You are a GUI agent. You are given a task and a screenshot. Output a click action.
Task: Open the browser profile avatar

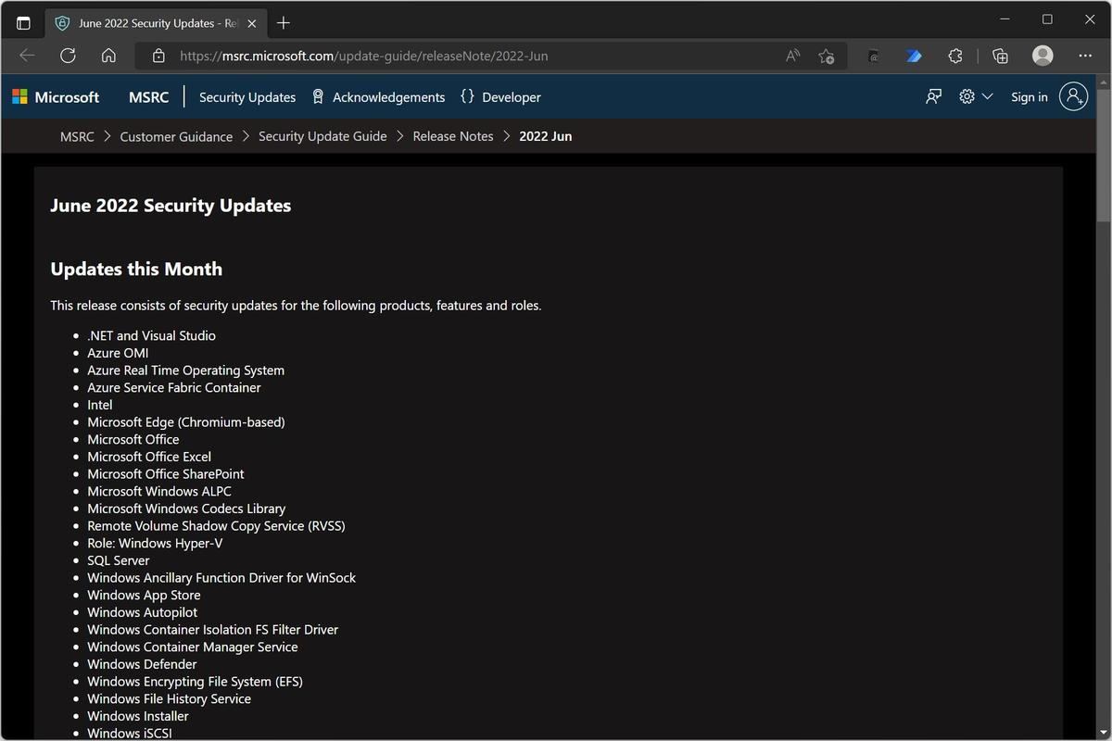click(1042, 56)
